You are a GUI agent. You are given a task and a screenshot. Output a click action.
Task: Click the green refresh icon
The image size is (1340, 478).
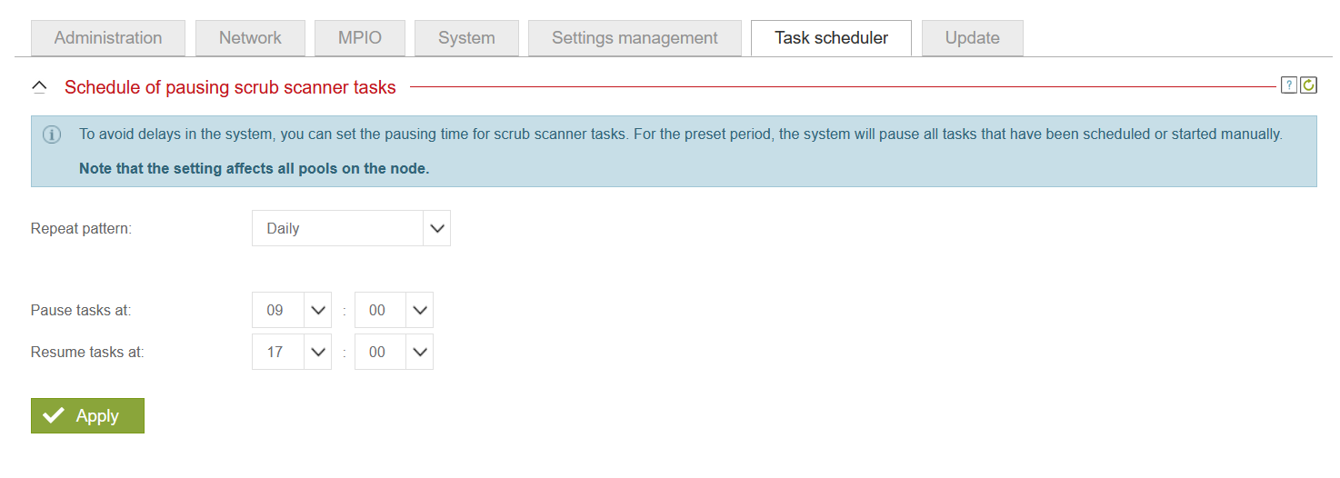tap(1308, 85)
